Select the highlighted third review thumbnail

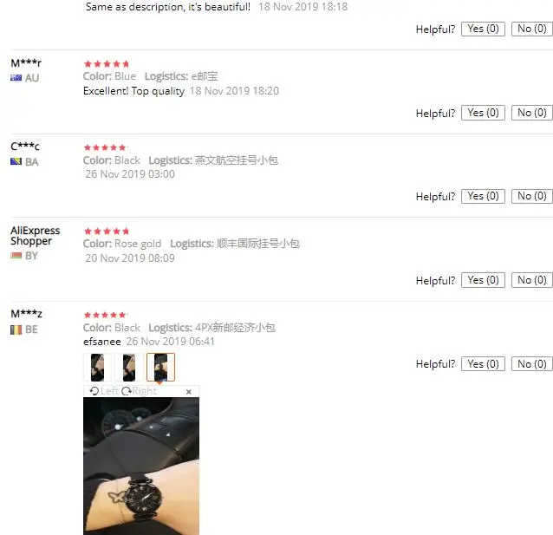pyautogui.click(x=161, y=368)
